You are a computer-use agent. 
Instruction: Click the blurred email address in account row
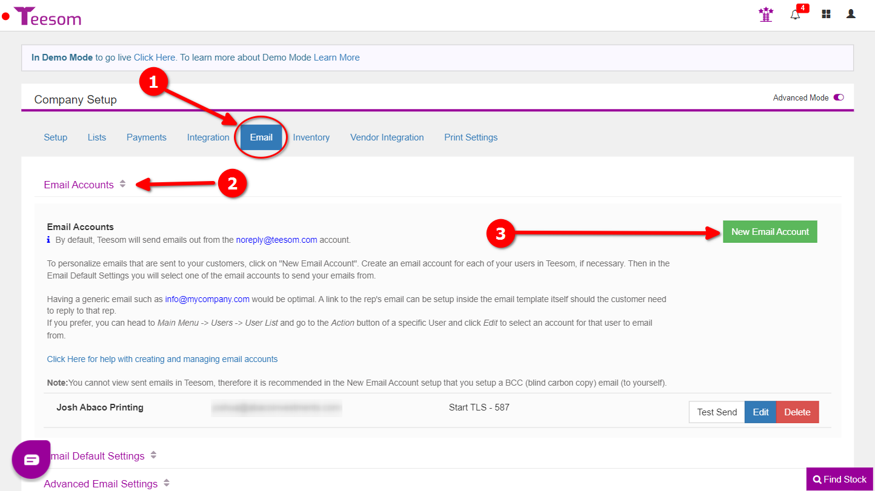277,407
